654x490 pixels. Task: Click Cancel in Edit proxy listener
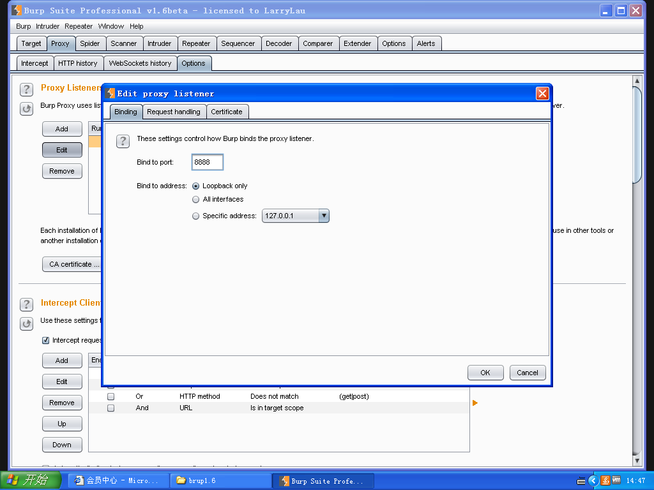(x=527, y=373)
